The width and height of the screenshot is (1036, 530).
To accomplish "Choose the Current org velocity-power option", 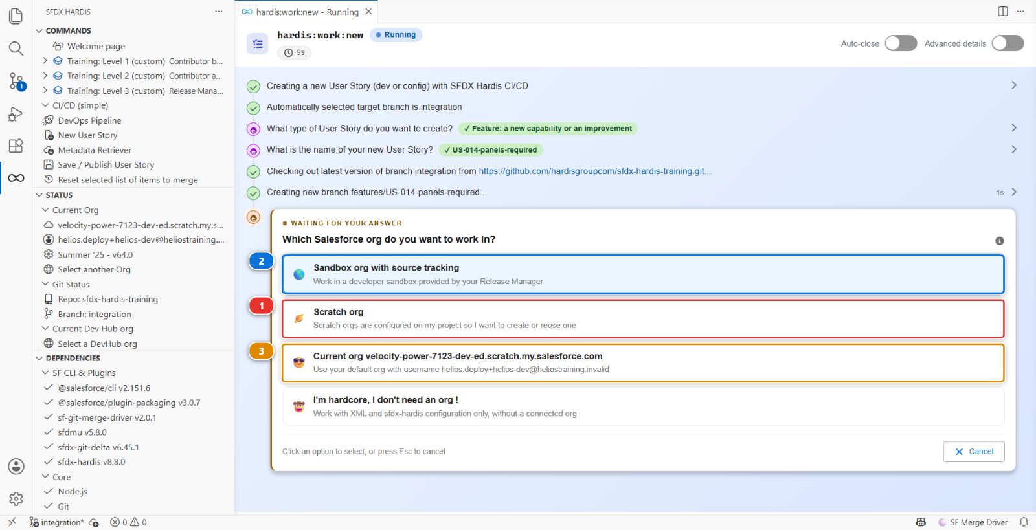I will (x=643, y=362).
